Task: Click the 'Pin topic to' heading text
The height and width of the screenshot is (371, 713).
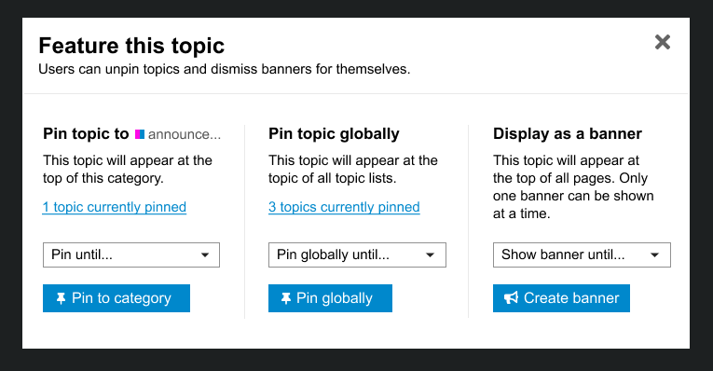Action: [x=86, y=133]
